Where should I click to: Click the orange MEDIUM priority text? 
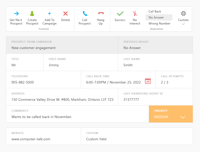point(161,117)
